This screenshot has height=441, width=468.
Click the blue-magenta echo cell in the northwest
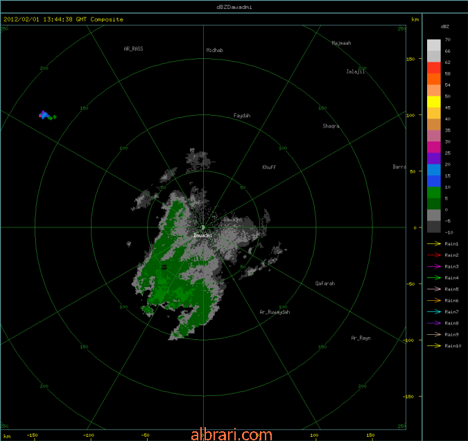[x=44, y=115]
